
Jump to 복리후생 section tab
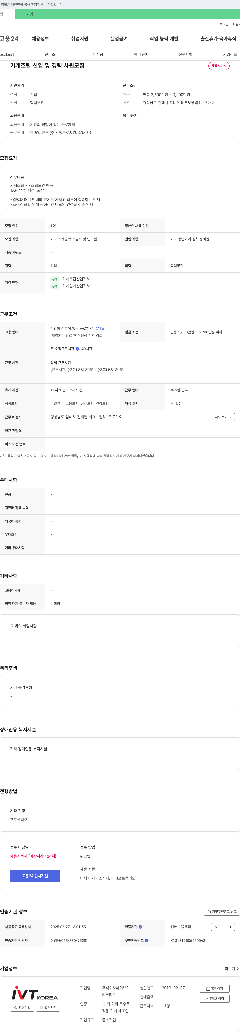pos(141,55)
